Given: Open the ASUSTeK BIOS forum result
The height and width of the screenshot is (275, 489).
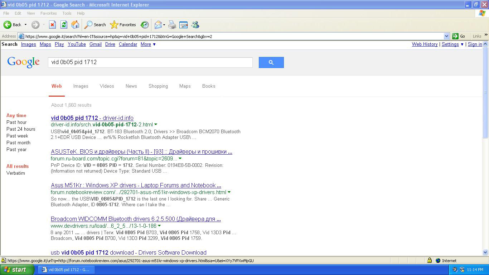Looking at the screenshot, I should click(x=141, y=151).
